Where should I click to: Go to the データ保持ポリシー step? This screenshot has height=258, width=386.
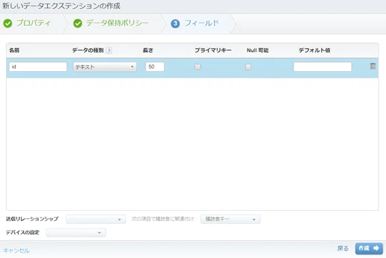(x=111, y=23)
